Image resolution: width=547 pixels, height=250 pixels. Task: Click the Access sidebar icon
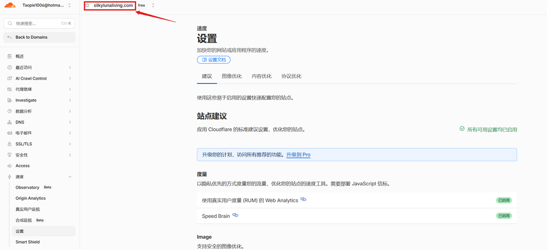[x=10, y=166]
